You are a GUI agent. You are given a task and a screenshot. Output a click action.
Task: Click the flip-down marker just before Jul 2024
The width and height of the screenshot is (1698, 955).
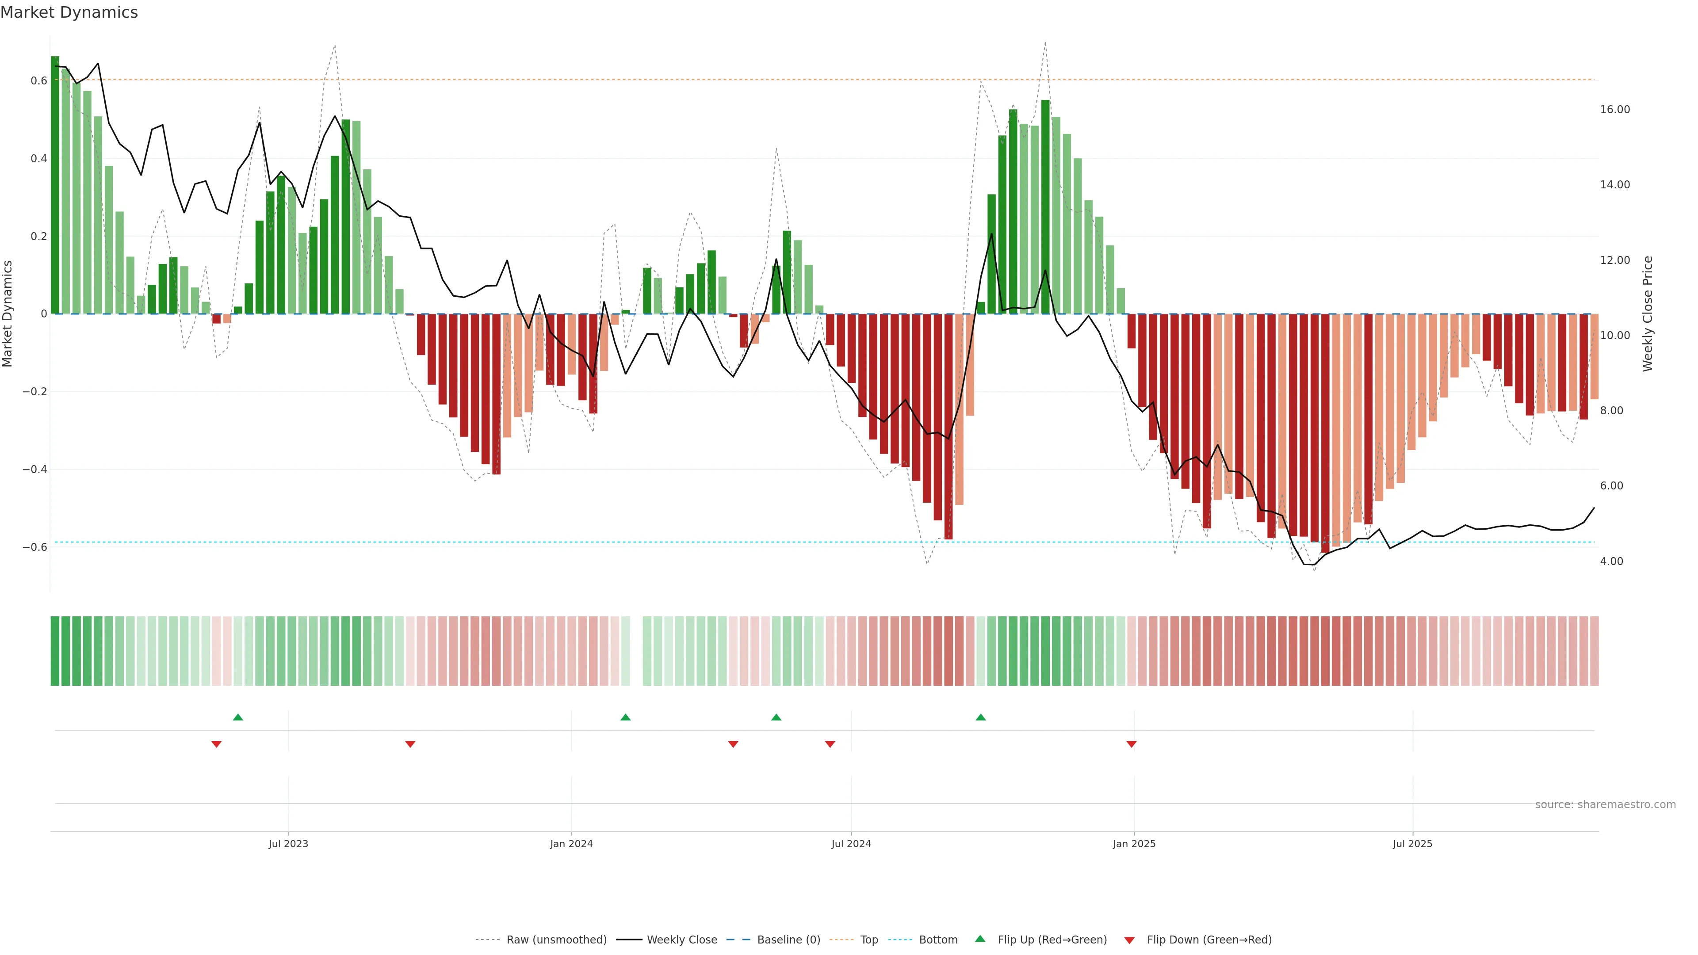pyautogui.click(x=830, y=744)
